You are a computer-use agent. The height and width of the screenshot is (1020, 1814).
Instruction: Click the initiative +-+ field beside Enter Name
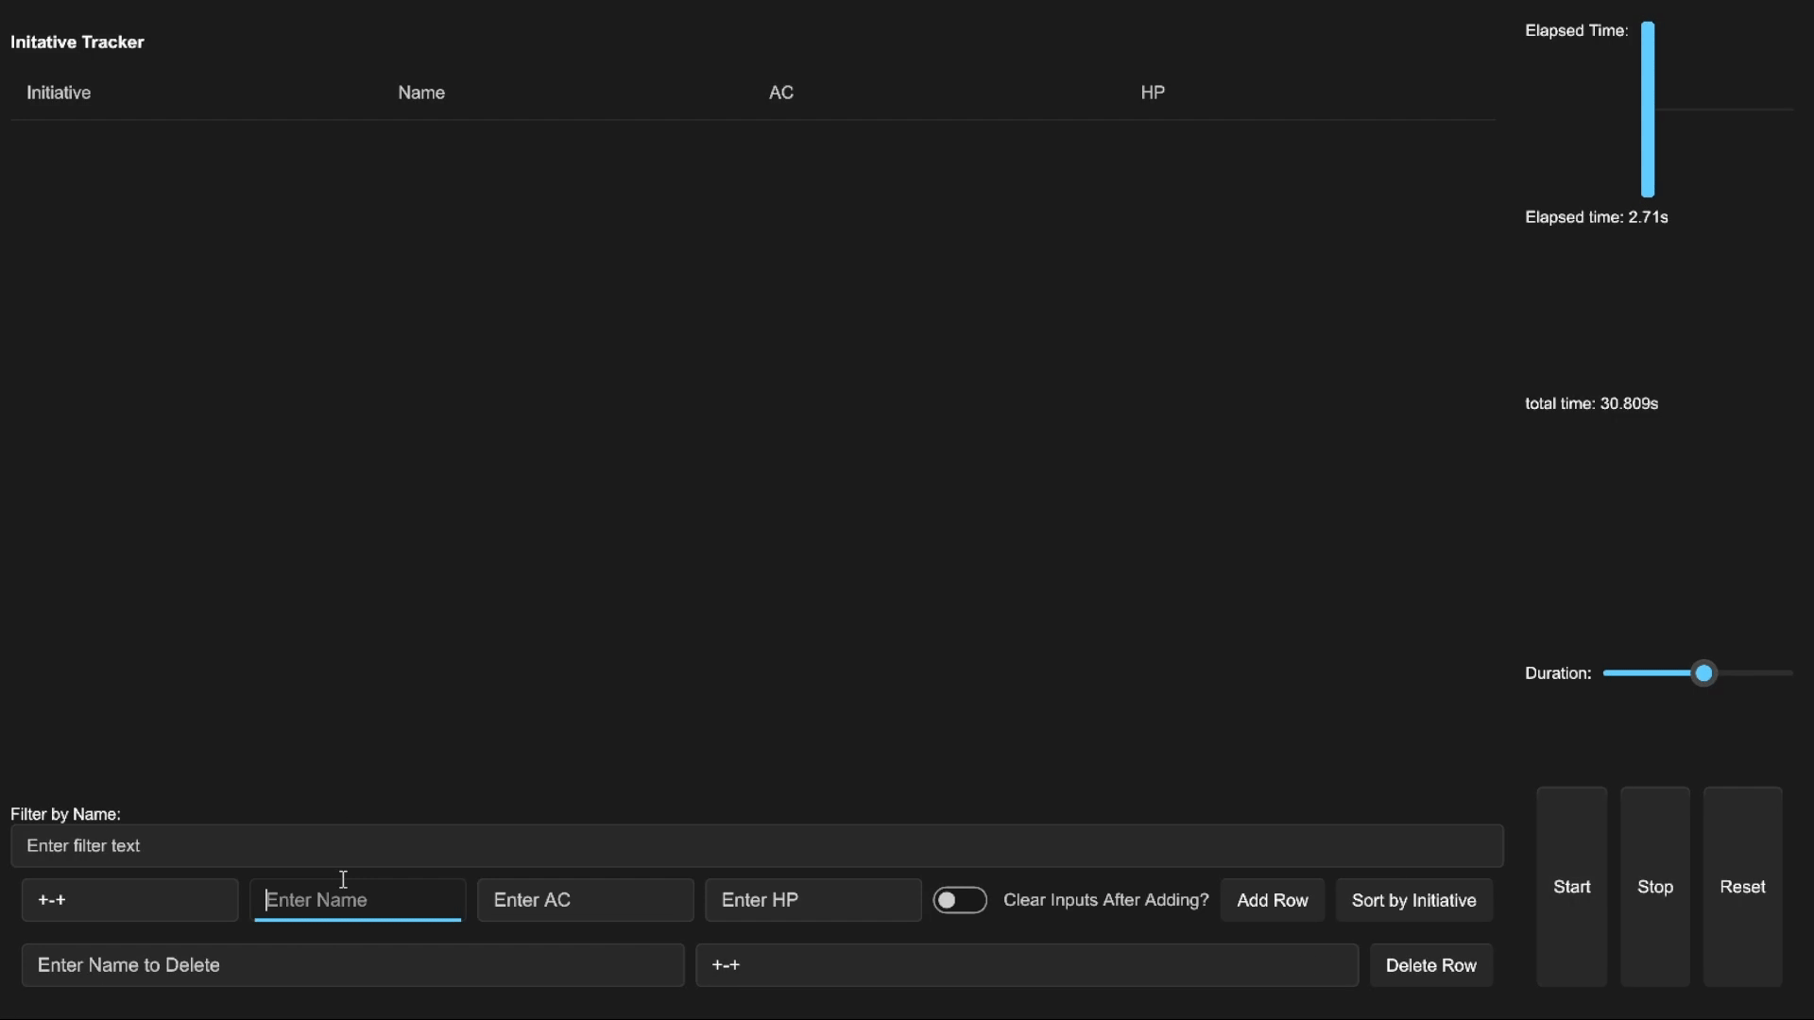(130, 900)
